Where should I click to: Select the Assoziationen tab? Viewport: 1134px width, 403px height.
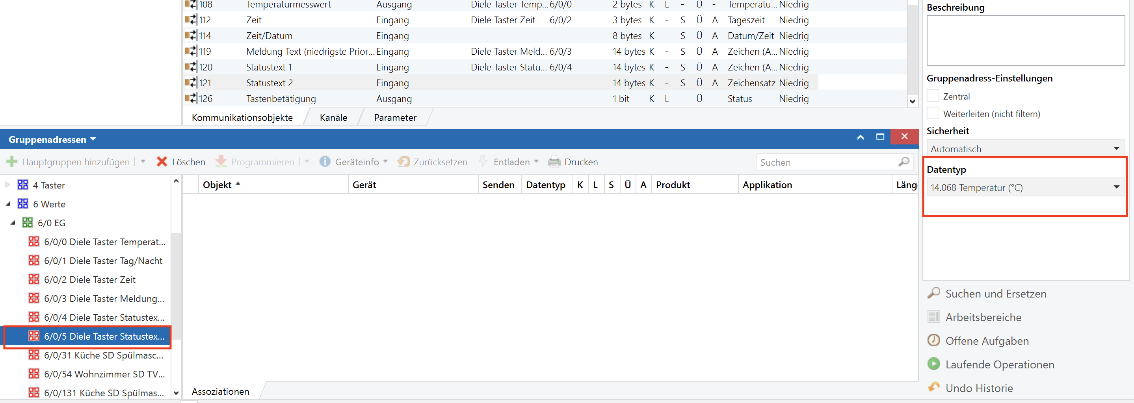click(221, 391)
